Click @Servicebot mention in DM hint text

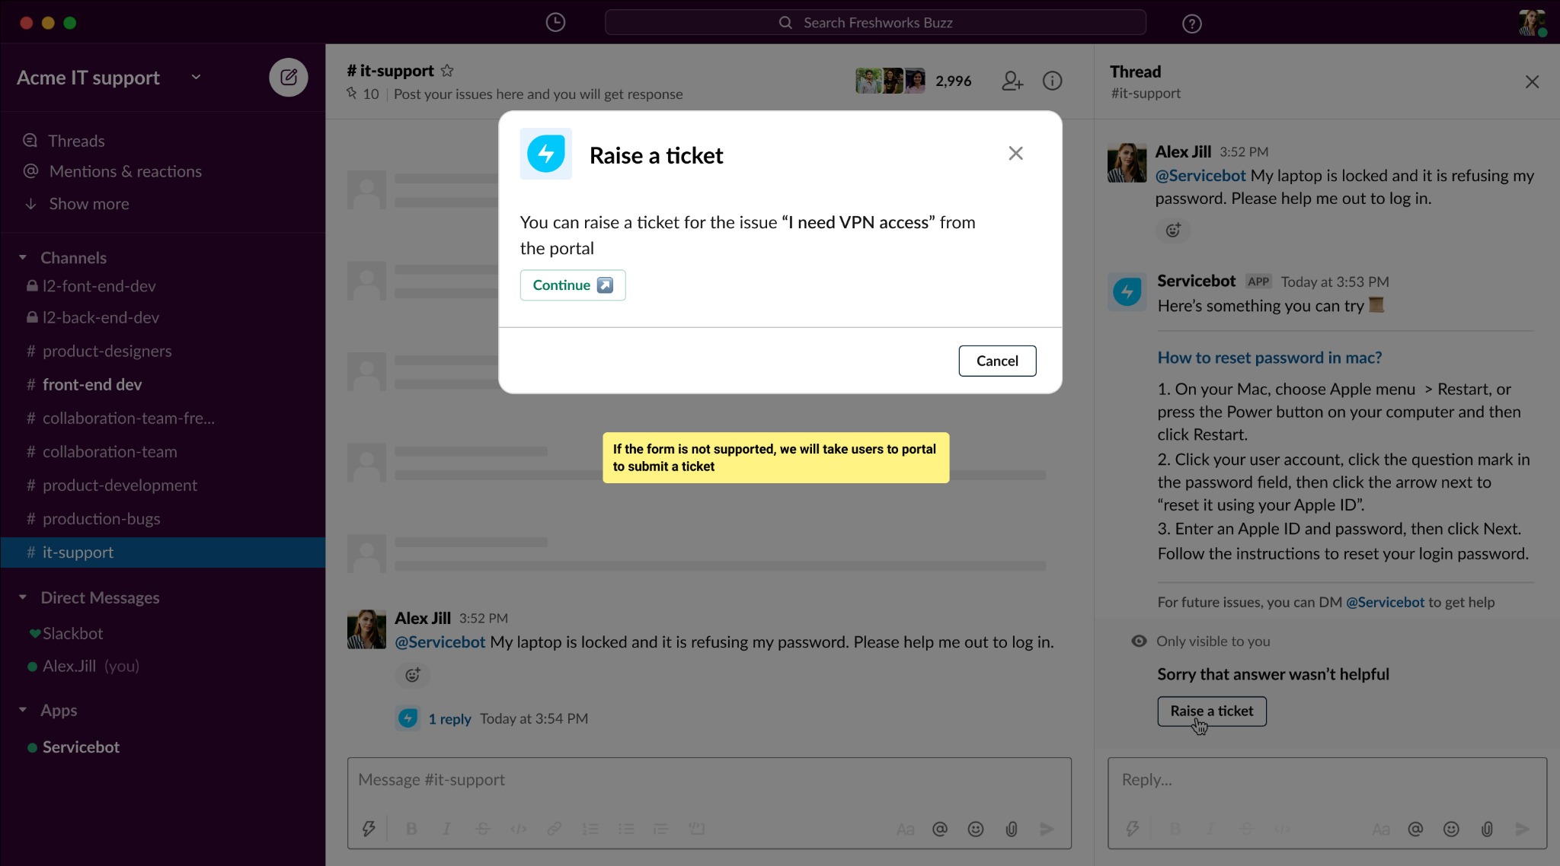(1385, 602)
